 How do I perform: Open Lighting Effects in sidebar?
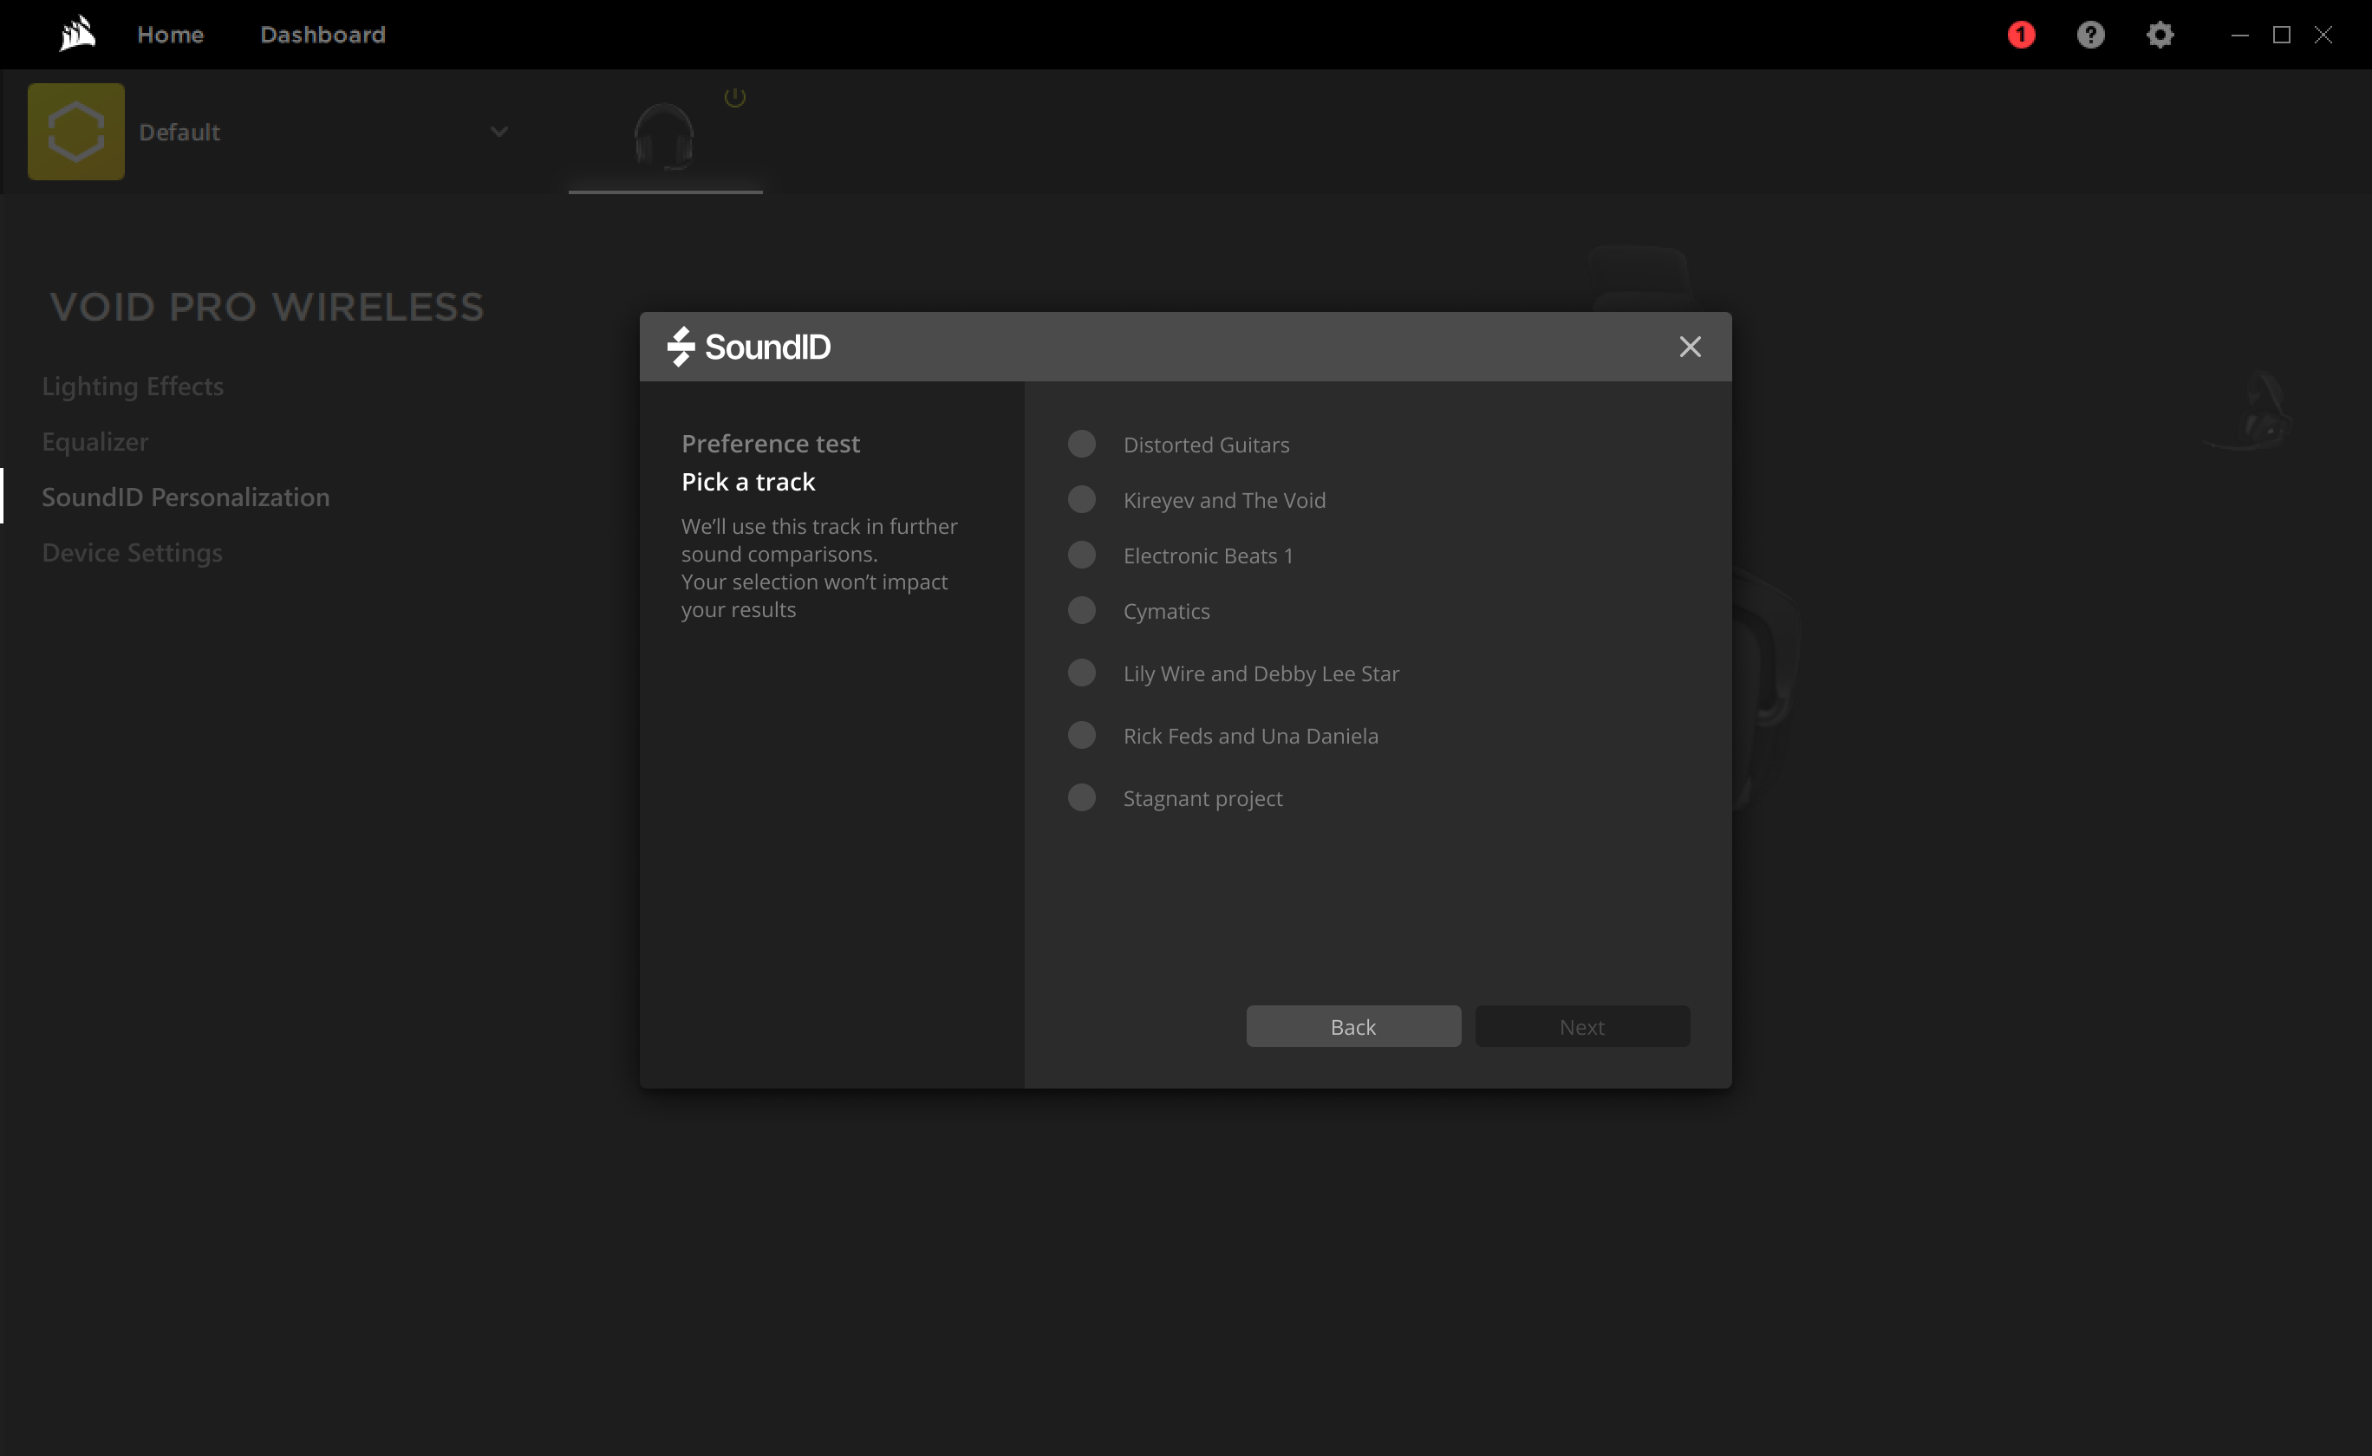pyautogui.click(x=133, y=387)
